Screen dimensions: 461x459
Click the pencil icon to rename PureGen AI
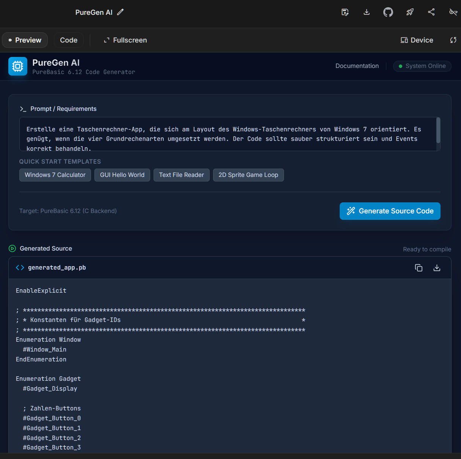tap(120, 12)
